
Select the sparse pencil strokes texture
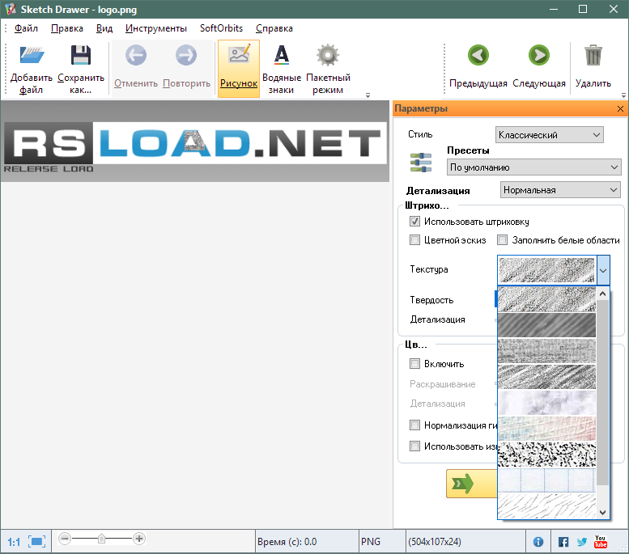pyautogui.click(x=546, y=506)
